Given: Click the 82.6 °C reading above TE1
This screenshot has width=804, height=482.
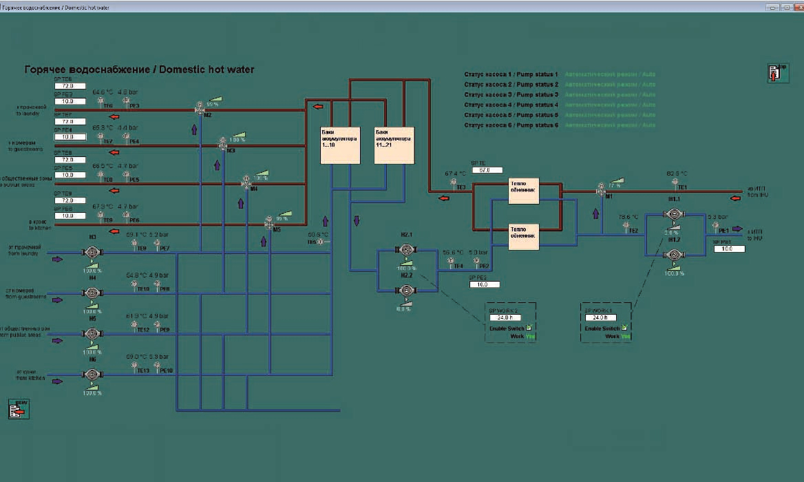Looking at the screenshot, I should pos(677,174).
